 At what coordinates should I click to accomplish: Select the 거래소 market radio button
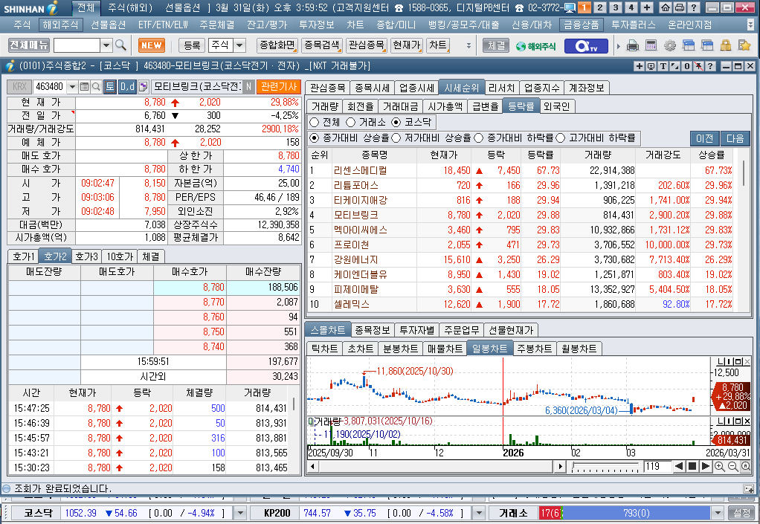(x=350, y=122)
